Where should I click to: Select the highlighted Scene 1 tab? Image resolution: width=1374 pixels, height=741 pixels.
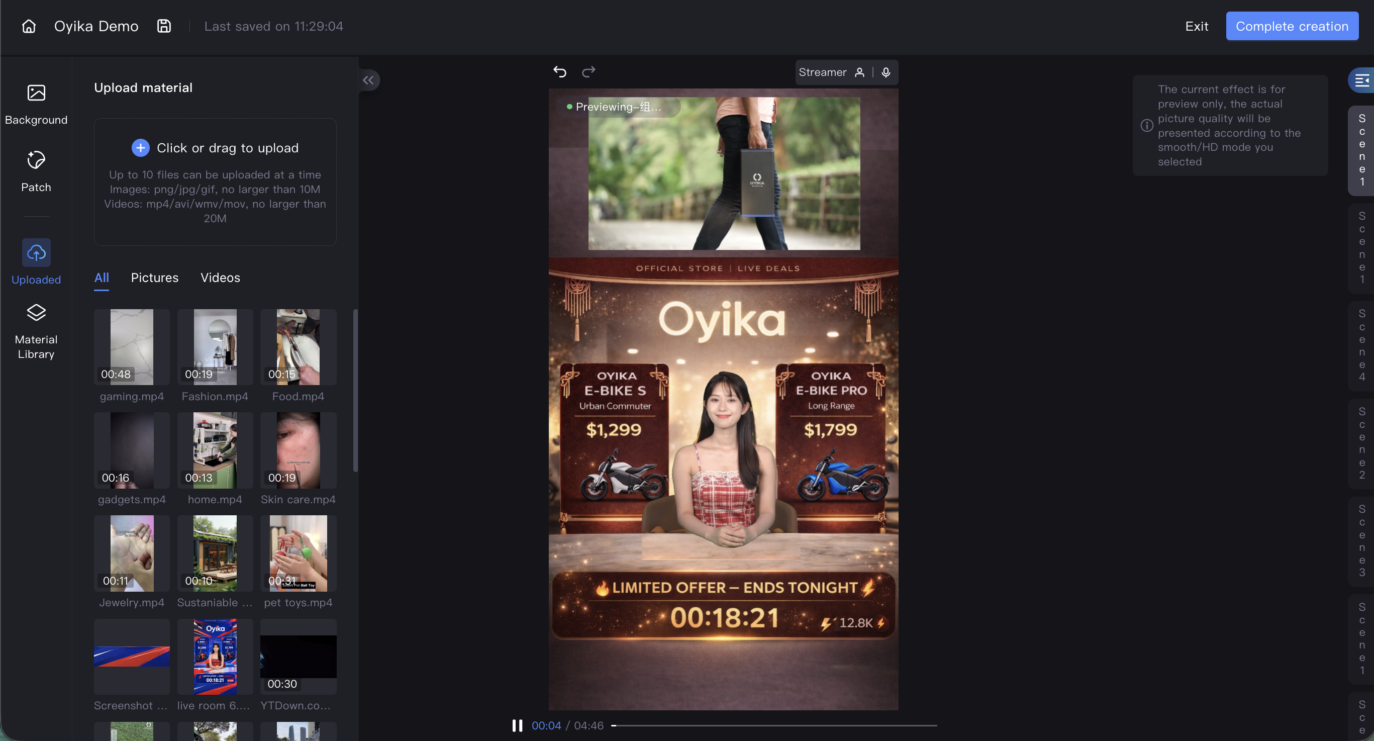coord(1362,150)
